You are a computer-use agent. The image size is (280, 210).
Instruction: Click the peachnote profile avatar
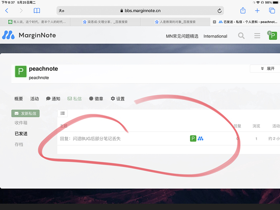[x=21, y=71]
